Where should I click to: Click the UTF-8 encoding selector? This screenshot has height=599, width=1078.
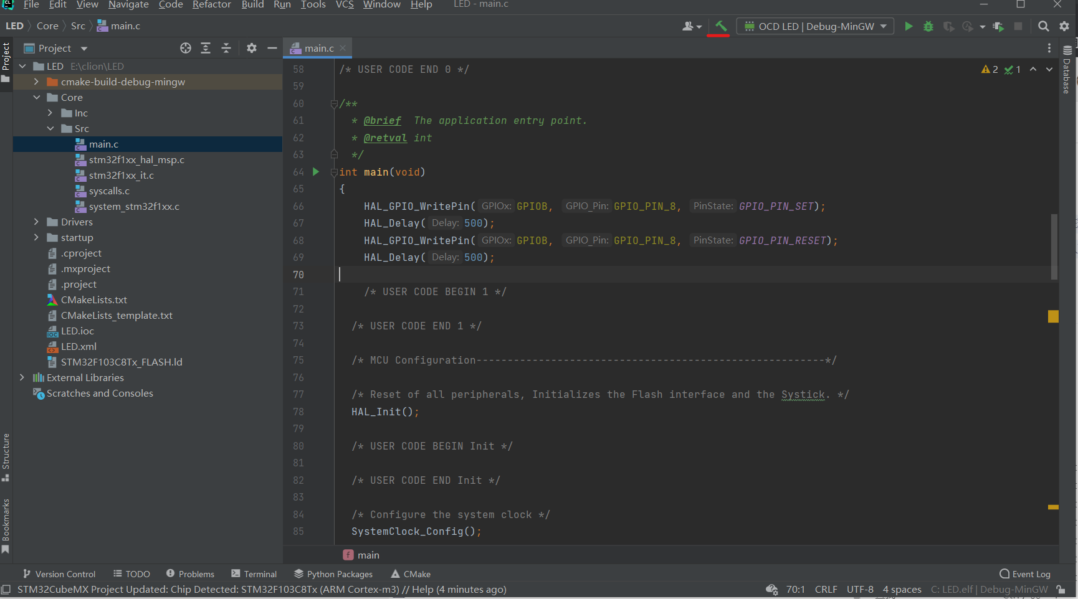pyautogui.click(x=860, y=590)
